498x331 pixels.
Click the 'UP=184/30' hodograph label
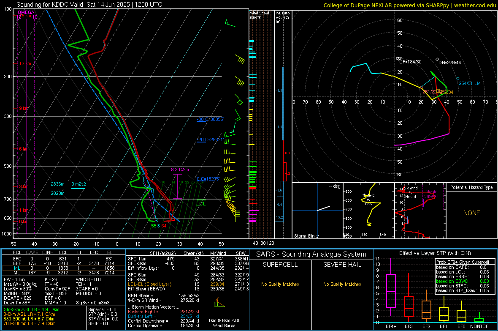[x=410, y=62]
